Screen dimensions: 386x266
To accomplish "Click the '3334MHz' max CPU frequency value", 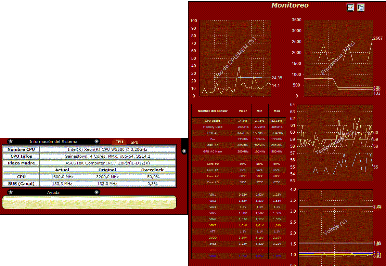I will 277,133.
